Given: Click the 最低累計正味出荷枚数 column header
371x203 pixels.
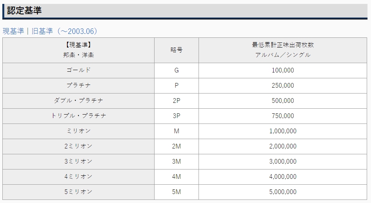Looking at the screenshot, I should coord(283,50).
